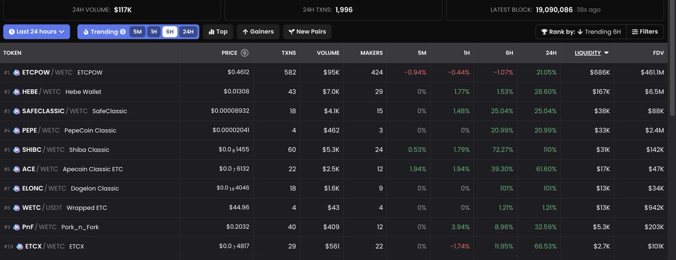The width and height of the screenshot is (676, 260).
Task: Click the ETCPOW price $0.4612
Action: (x=238, y=73)
